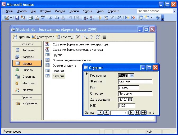Click the View (design mode) toolbar icon

(6, 18)
